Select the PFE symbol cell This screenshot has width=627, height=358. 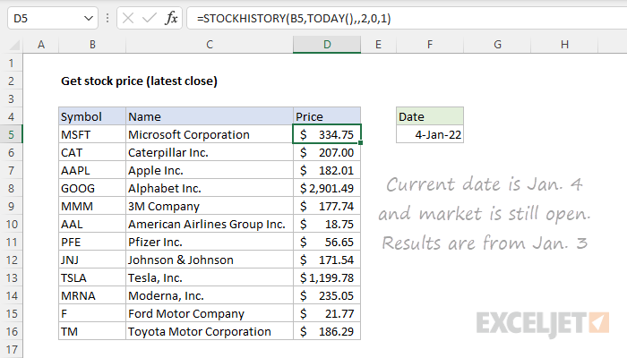pyautogui.click(x=92, y=242)
